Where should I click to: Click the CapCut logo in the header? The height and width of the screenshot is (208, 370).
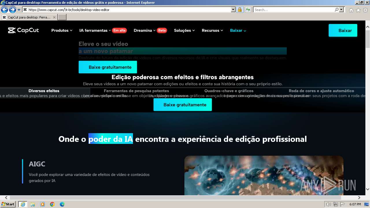coord(23,30)
